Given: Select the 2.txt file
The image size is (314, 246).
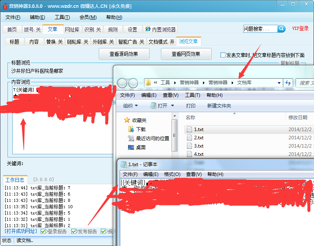Looking at the screenshot, I should 198,138.
